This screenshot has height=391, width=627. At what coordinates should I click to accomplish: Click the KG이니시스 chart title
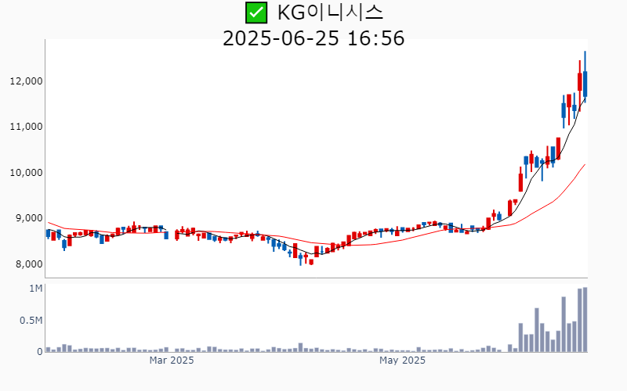click(330, 13)
